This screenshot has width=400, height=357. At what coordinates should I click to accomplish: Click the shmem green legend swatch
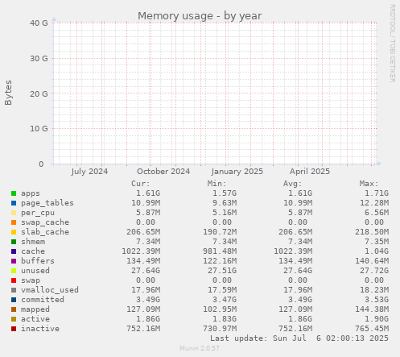[x=14, y=242]
